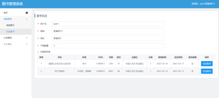Click author cell 列宁

pos(84,64)
